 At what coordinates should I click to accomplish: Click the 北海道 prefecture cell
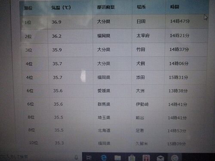[104, 131]
